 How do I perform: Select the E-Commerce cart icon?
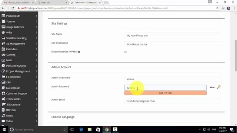(3, 77)
